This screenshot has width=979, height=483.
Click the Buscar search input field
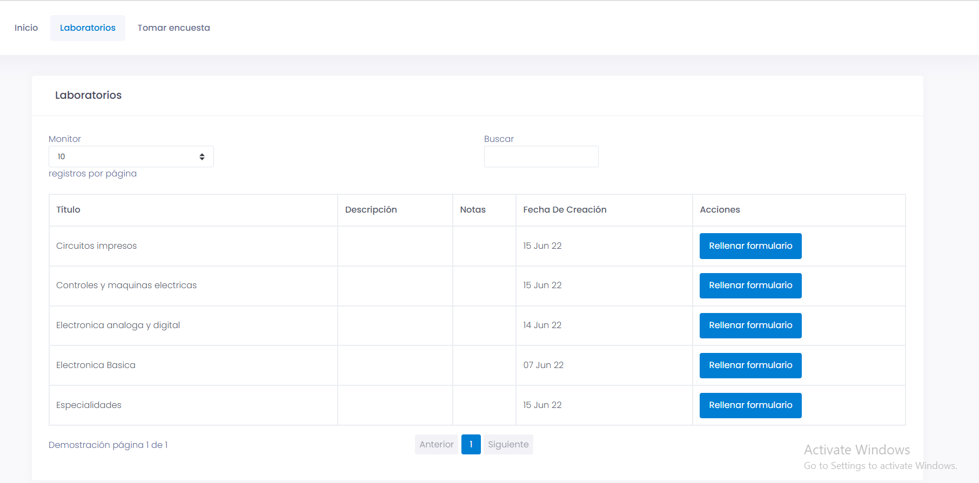pyautogui.click(x=541, y=157)
